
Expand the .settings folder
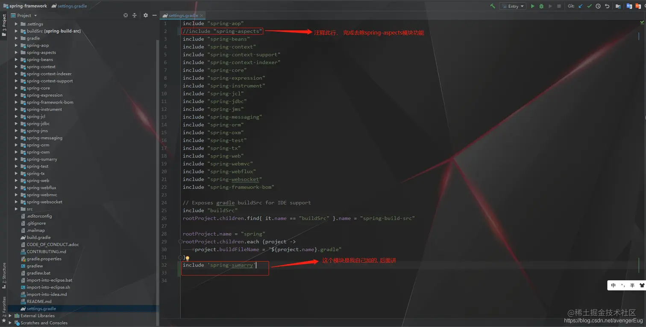[x=16, y=24]
